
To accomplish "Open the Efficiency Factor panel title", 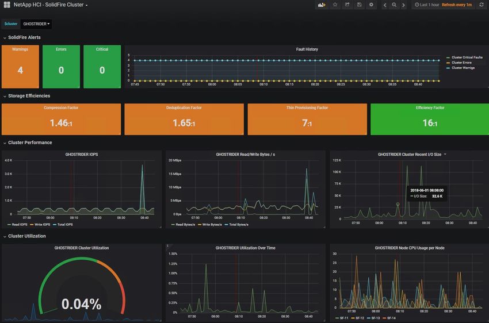I will coord(430,108).
